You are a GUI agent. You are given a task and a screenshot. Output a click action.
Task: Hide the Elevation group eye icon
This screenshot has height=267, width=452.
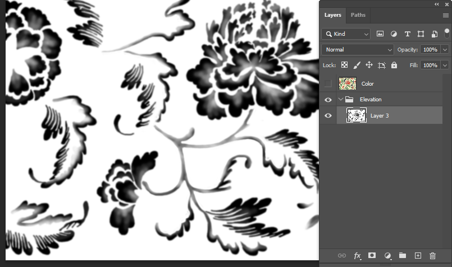coord(328,100)
